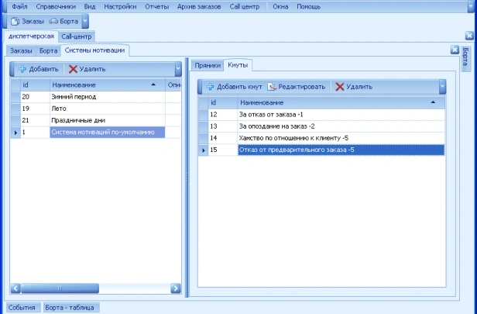
Task: Switch to the Пряники tab
Action: 207,65
